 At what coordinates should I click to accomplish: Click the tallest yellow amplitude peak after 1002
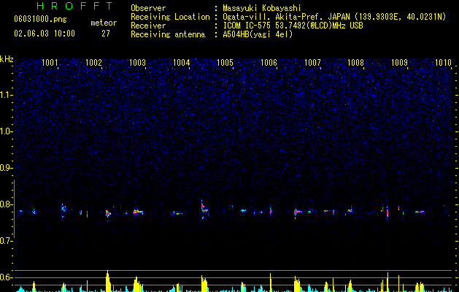108,281
